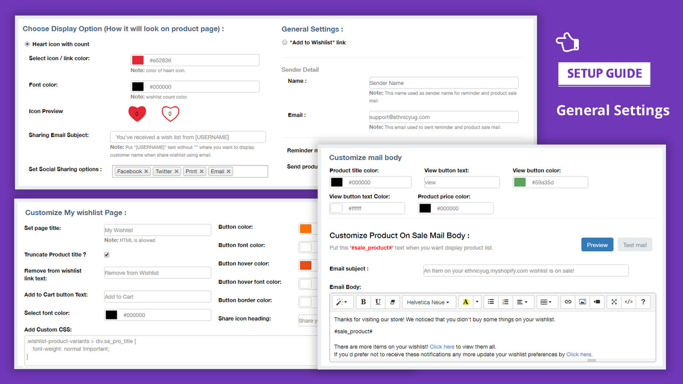Screen dimensions: 683x384
Task: Open the email editor help
Action: 643,301
